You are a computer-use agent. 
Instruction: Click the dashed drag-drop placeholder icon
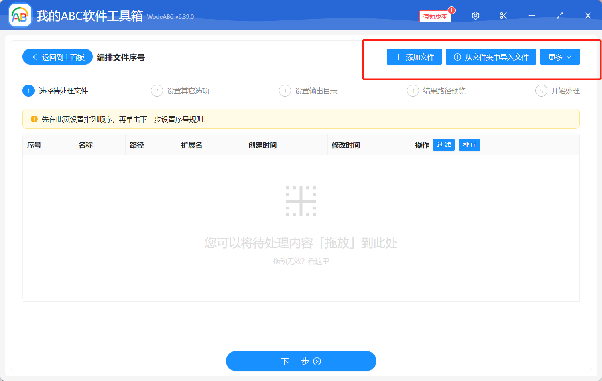(x=301, y=201)
